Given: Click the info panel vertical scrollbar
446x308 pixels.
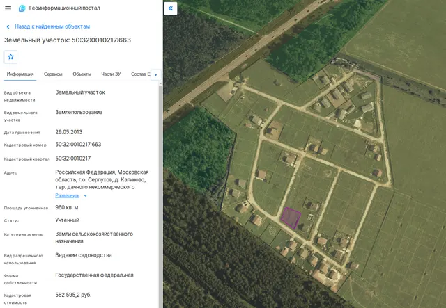Looking at the screenshot, I should [161, 195].
